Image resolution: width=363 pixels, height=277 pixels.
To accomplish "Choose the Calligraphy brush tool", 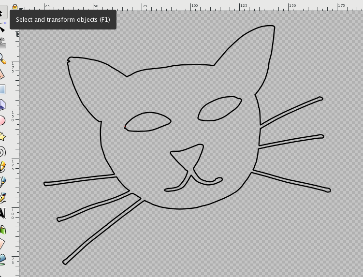I will [x=2, y=198].
